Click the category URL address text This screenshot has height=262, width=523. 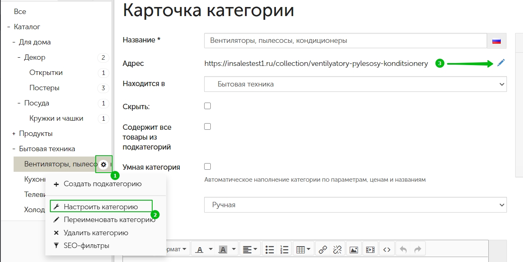click(316, 63)
